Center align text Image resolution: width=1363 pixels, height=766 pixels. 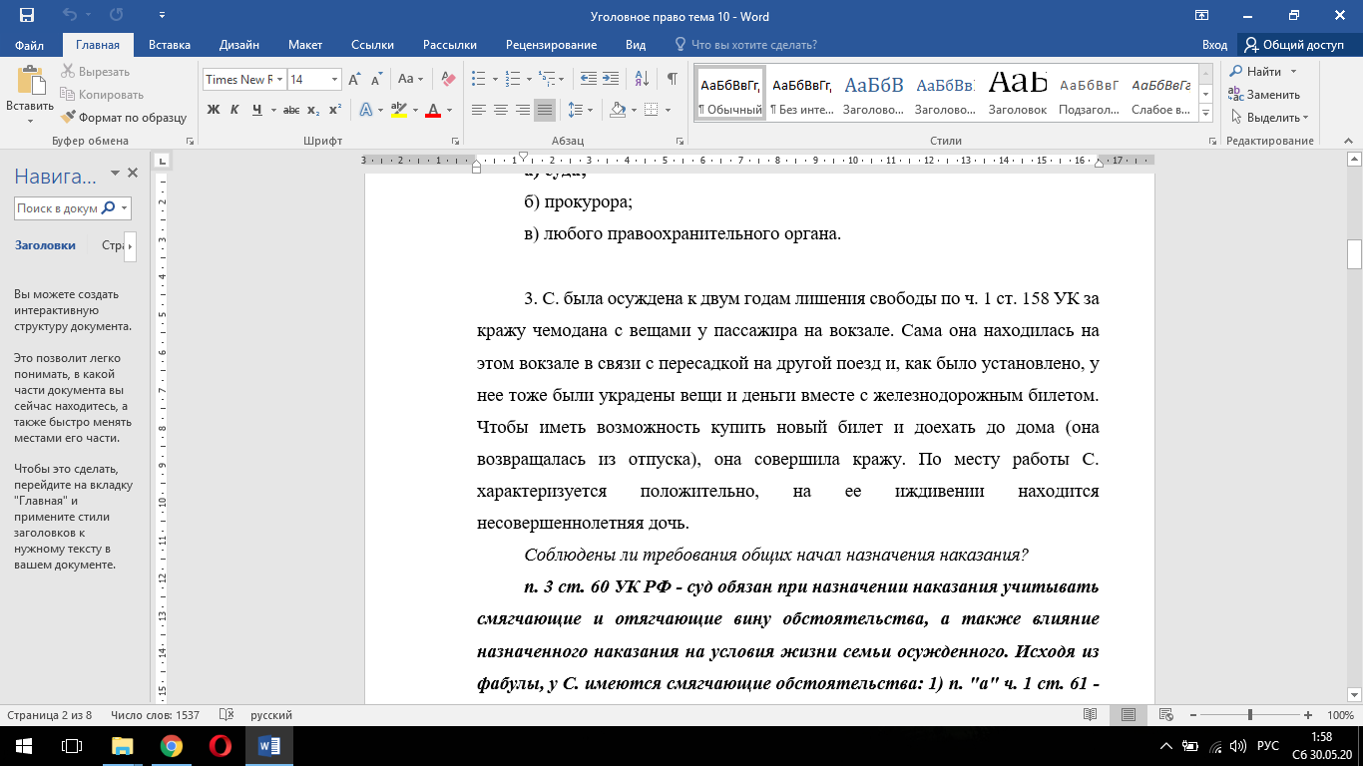pos(501,110)
